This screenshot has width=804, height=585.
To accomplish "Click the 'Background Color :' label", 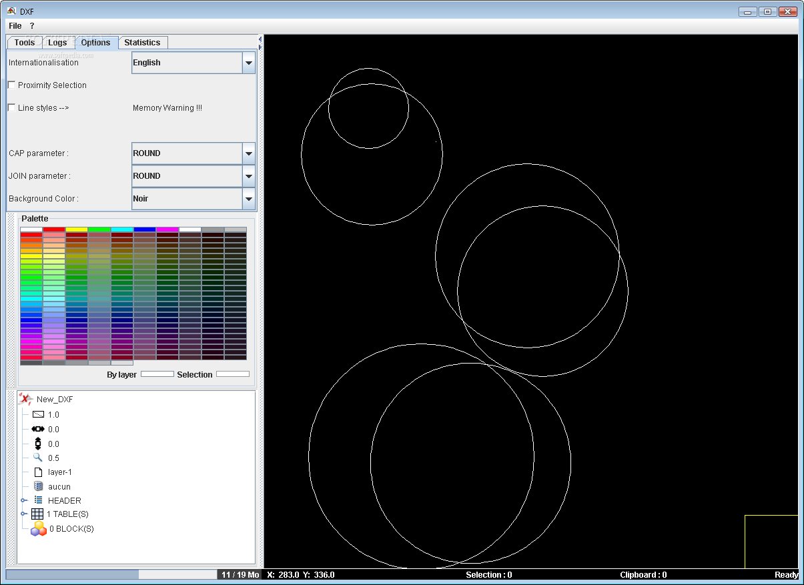I will click(43, 199).
